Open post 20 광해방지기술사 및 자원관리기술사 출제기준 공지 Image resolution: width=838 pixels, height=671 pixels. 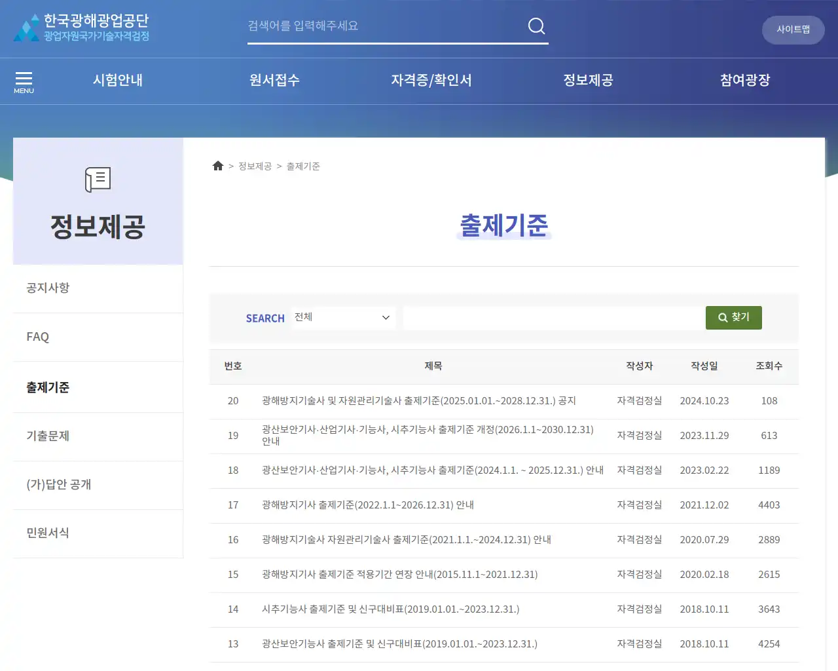[419, 401]
